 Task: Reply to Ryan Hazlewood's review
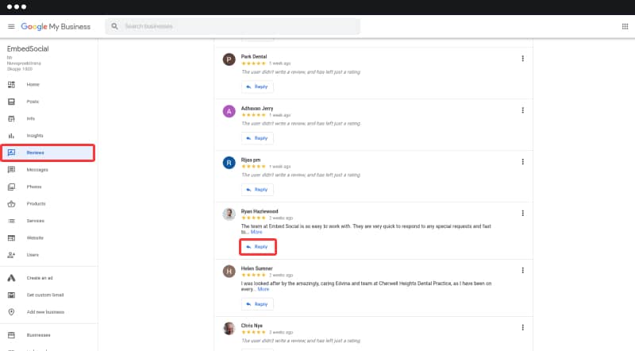257,247
